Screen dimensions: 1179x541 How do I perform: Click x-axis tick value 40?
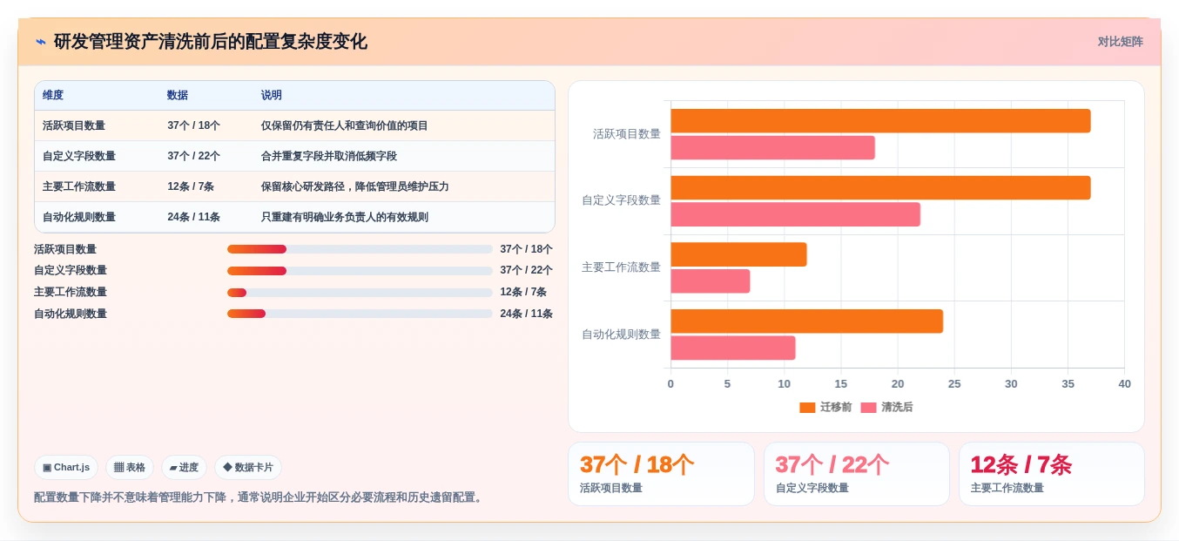coord(1124,384)
